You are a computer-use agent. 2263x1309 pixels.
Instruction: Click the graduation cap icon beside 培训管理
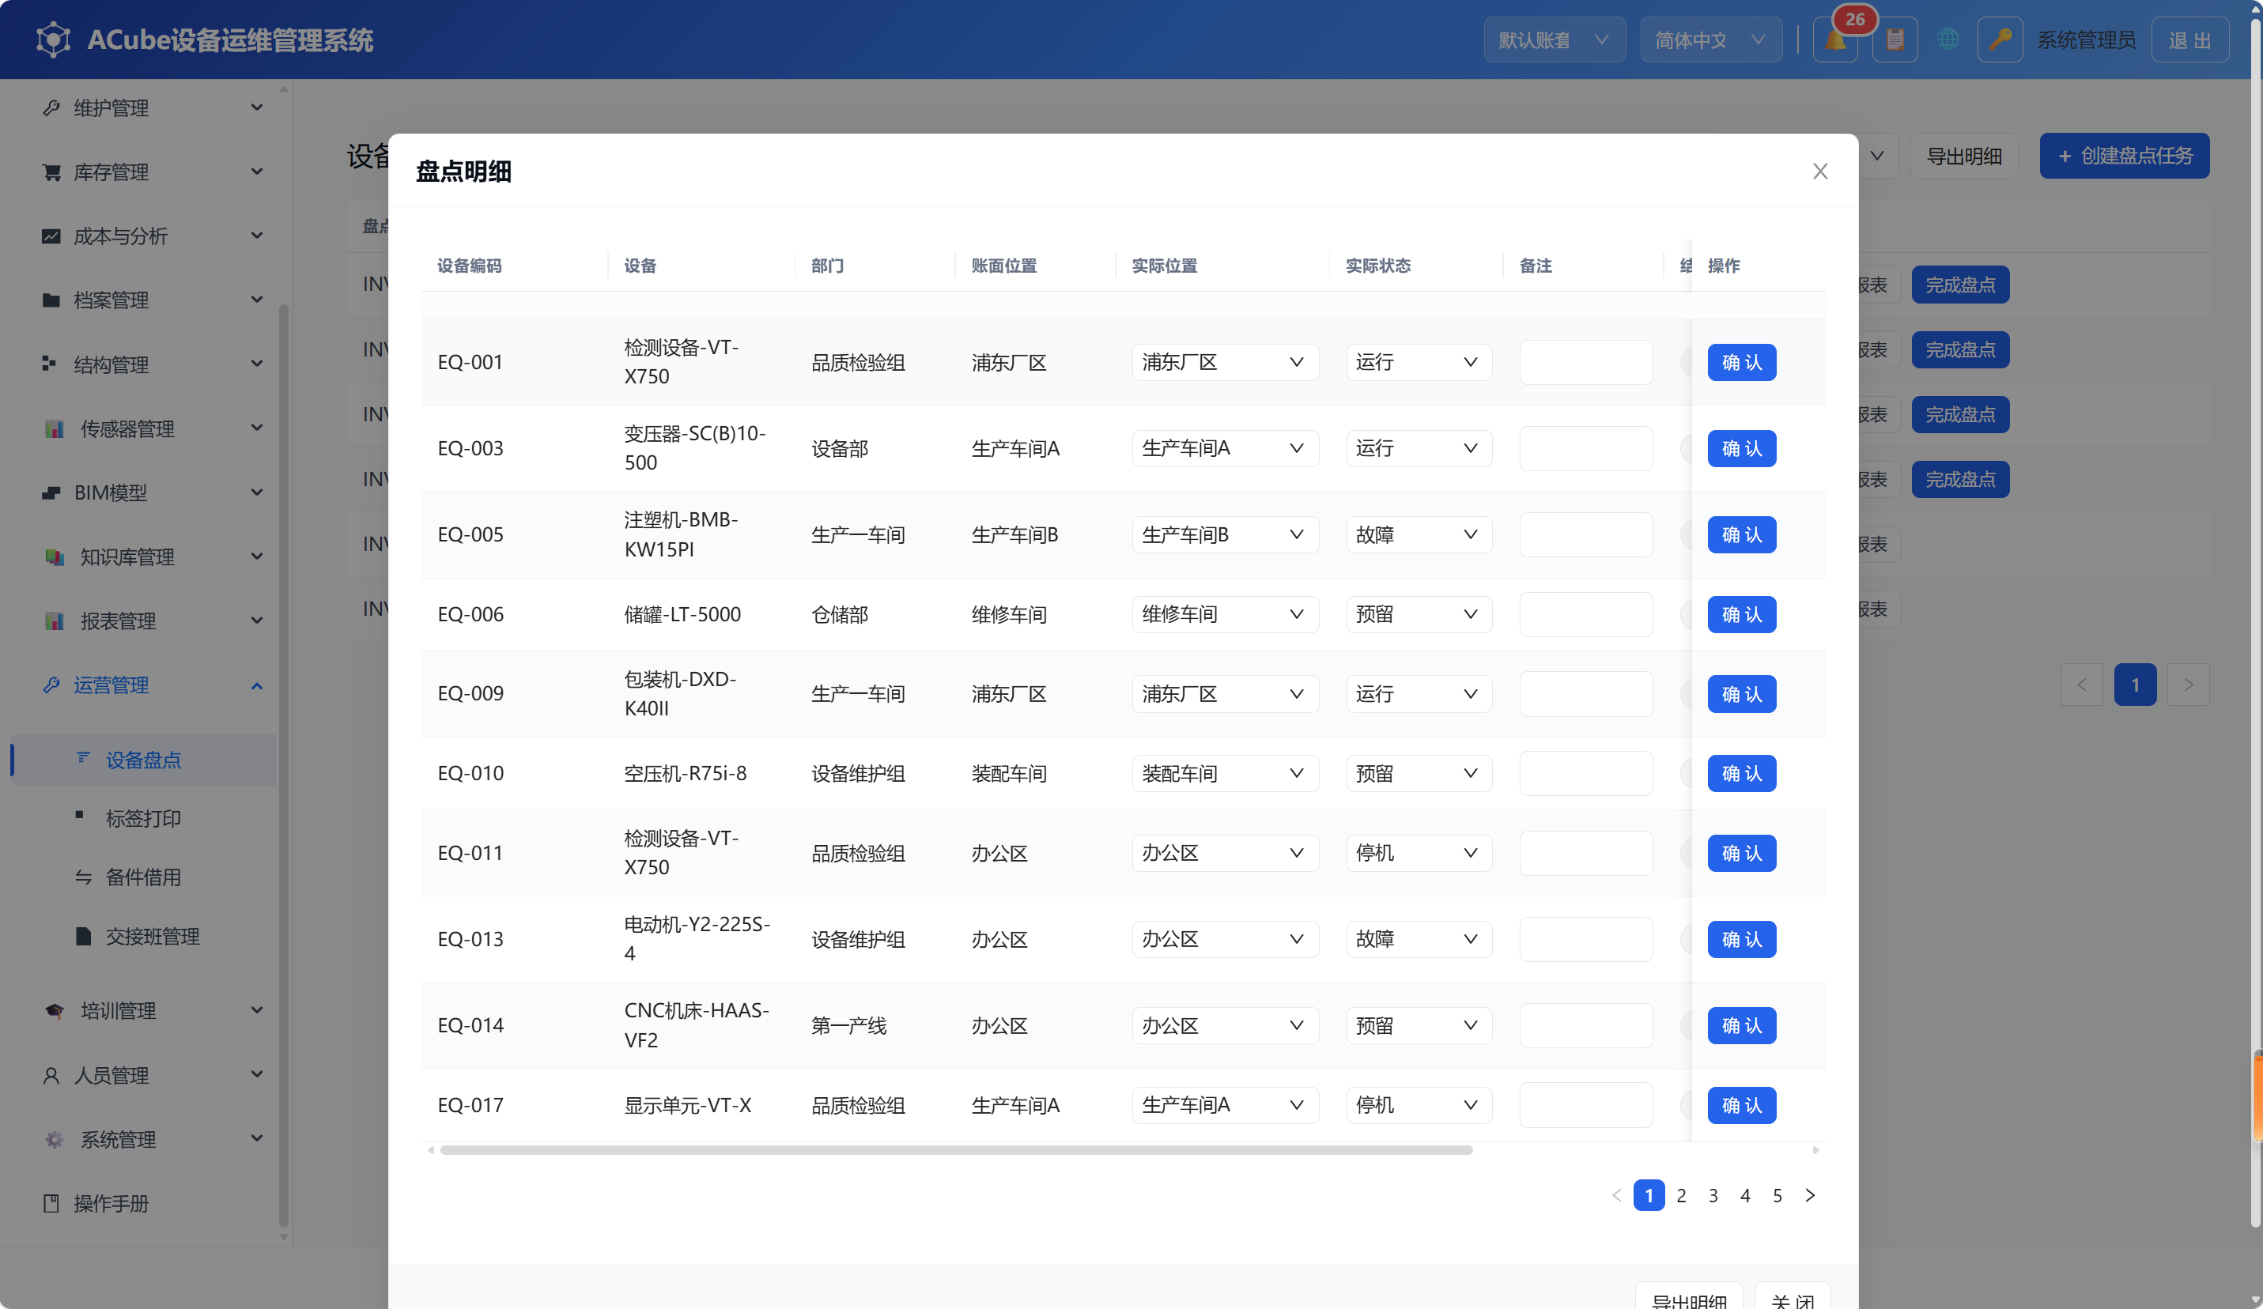54,1011
